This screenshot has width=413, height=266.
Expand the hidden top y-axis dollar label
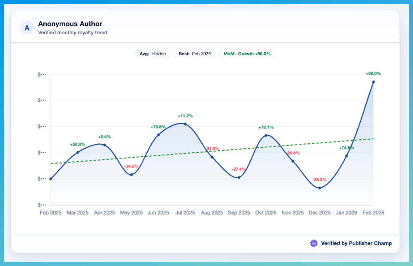[x=43, y=74]
